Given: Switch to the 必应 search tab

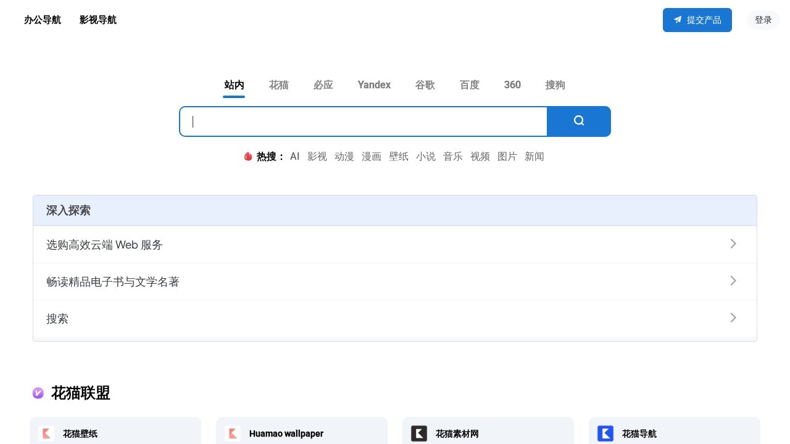Looking at the screenshot, I should click(x=323, y=85).
